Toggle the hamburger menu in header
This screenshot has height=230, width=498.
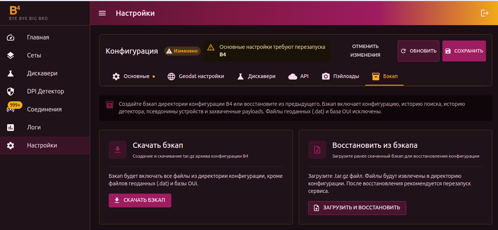tap(102, 13)
